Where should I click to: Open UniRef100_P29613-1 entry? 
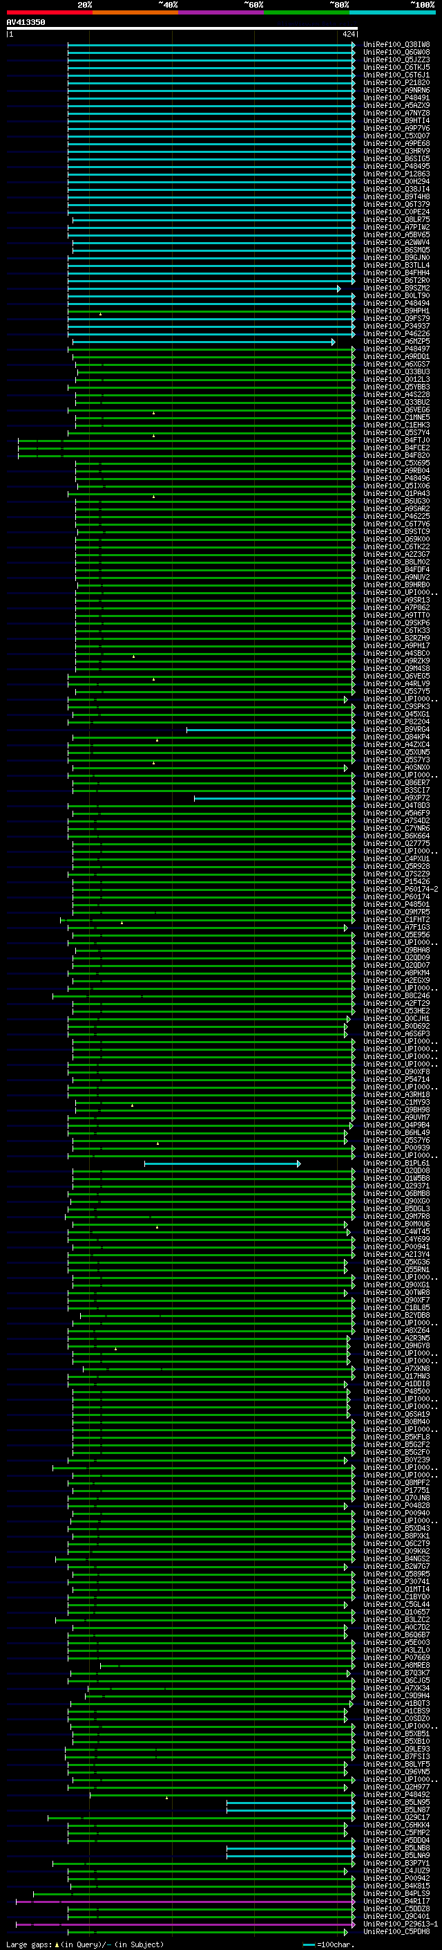401,1924
